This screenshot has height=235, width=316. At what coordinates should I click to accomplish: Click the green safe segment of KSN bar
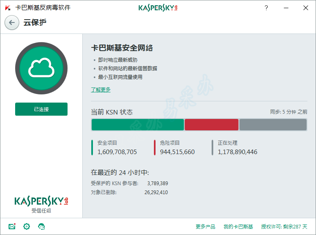tap(138, 125)
